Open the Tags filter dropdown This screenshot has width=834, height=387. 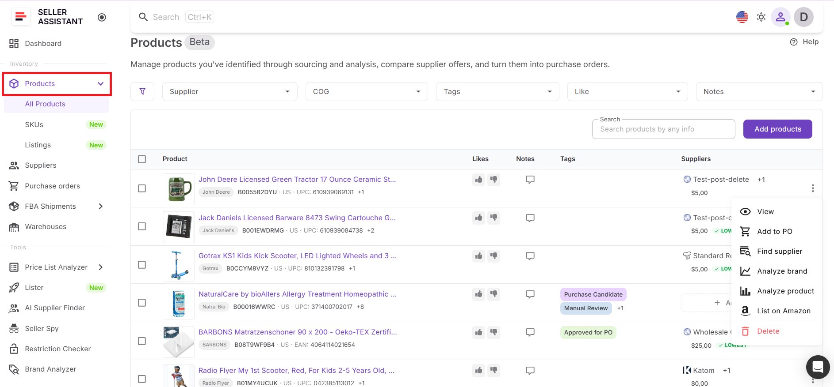click(x=497, y=91)
